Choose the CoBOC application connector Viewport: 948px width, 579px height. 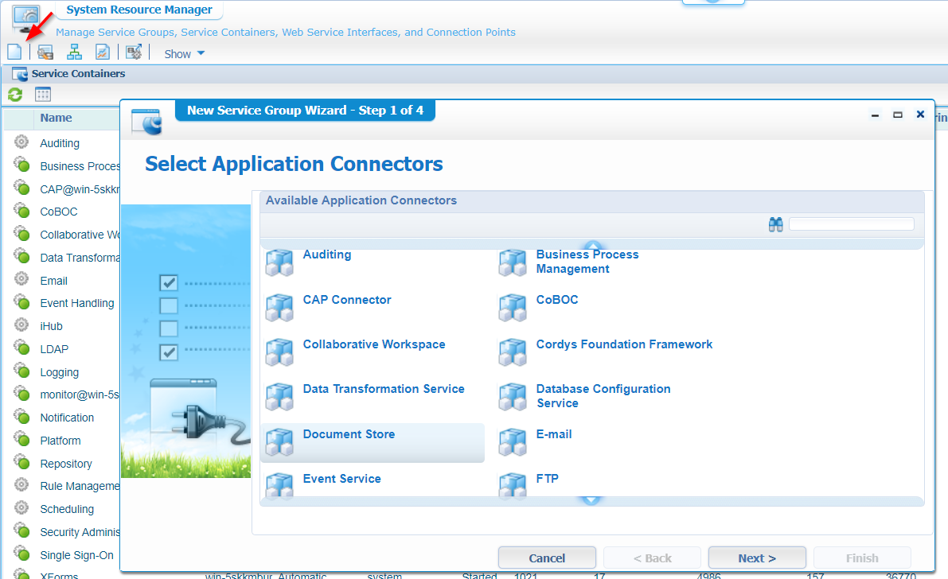556,300
